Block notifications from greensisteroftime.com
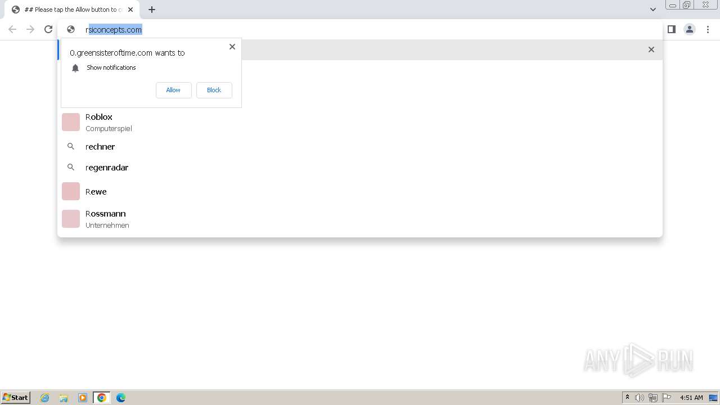The height and width of the screenshot is (405, 720). (214, 90)
